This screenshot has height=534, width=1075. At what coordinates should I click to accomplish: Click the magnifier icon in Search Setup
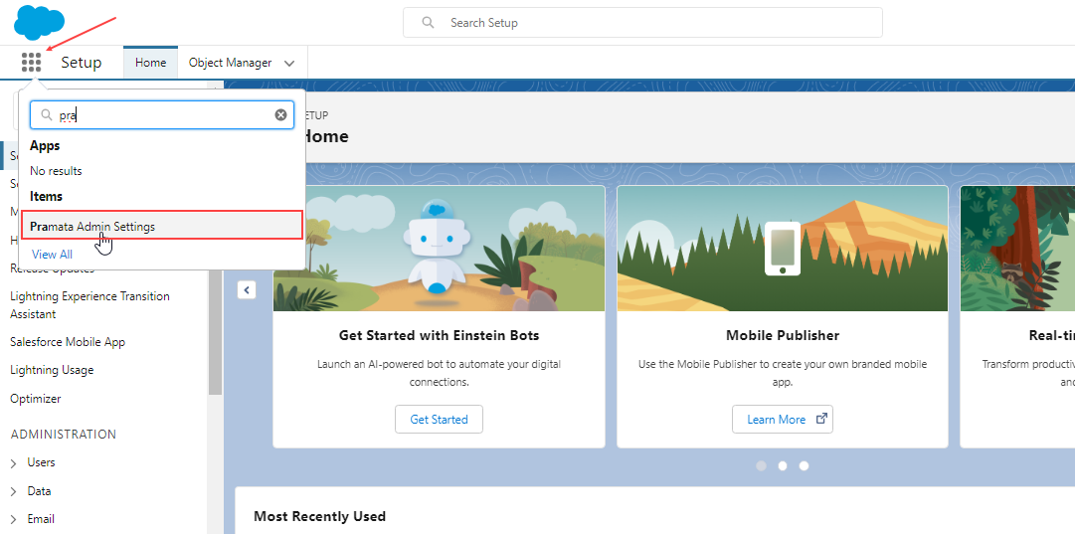coord(428,23)
